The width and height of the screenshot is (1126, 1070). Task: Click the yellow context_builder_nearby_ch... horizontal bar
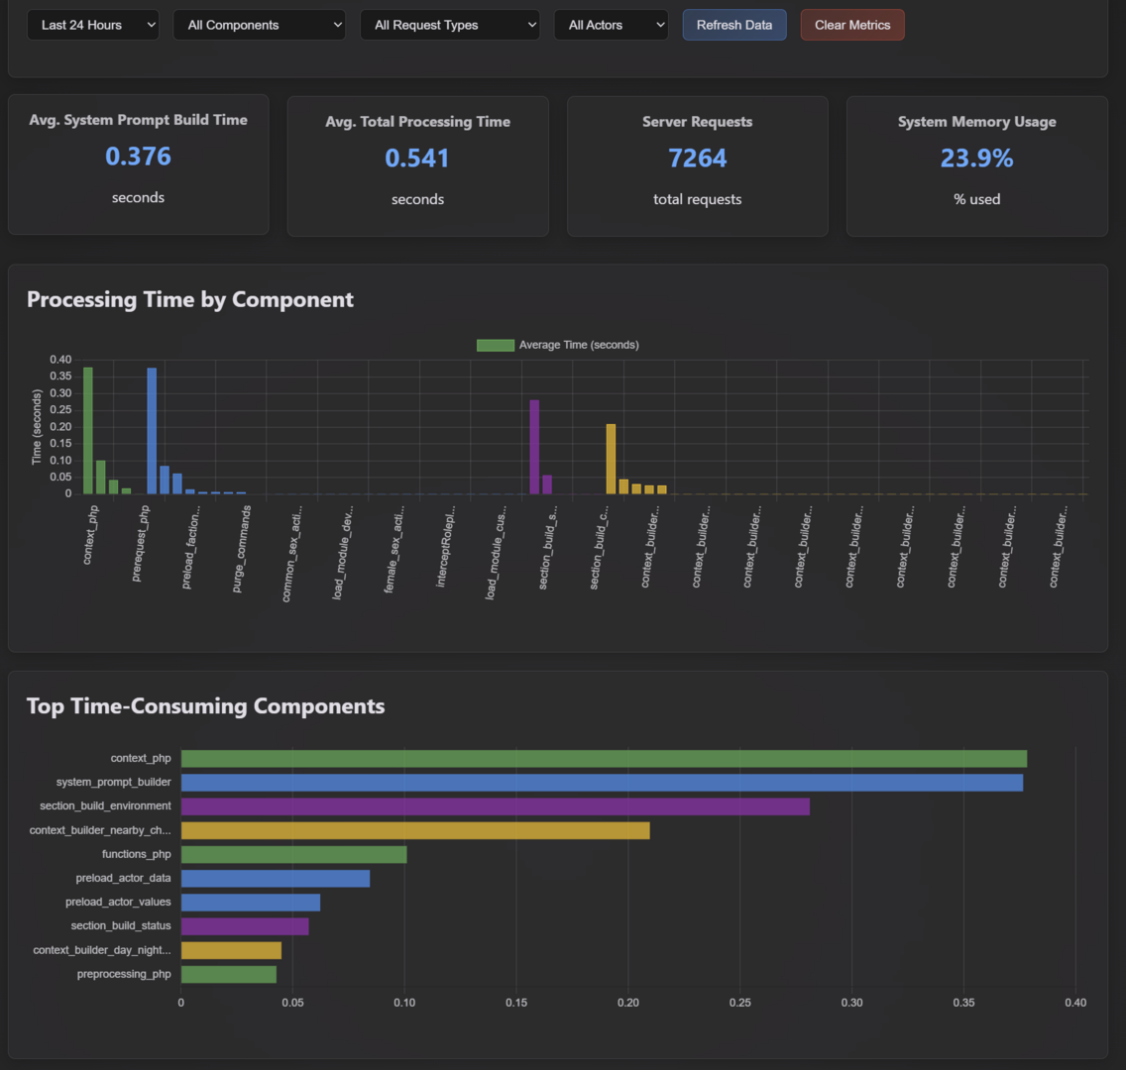coord(415,831)
